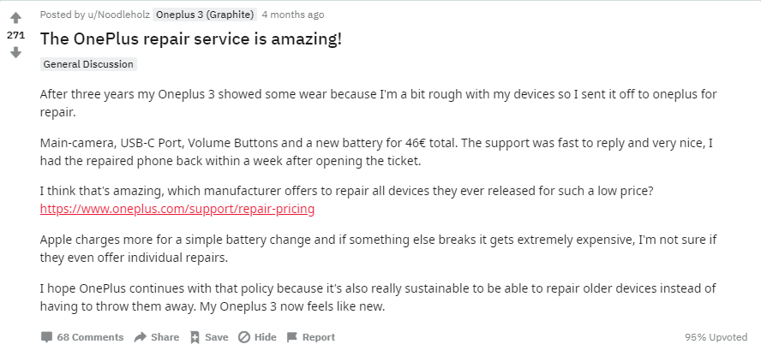Click the 4 months ago timestamp

point(293,15)
